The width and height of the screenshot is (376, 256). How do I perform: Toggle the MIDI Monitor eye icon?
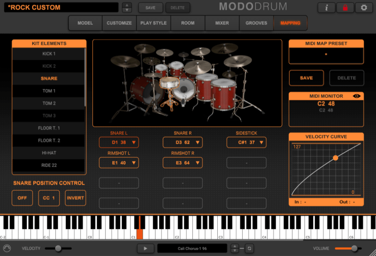[x=356, y=96]
